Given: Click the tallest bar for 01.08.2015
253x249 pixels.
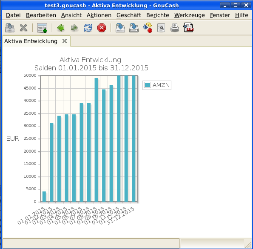Looking at the screenshot, I should click(97, 140).
